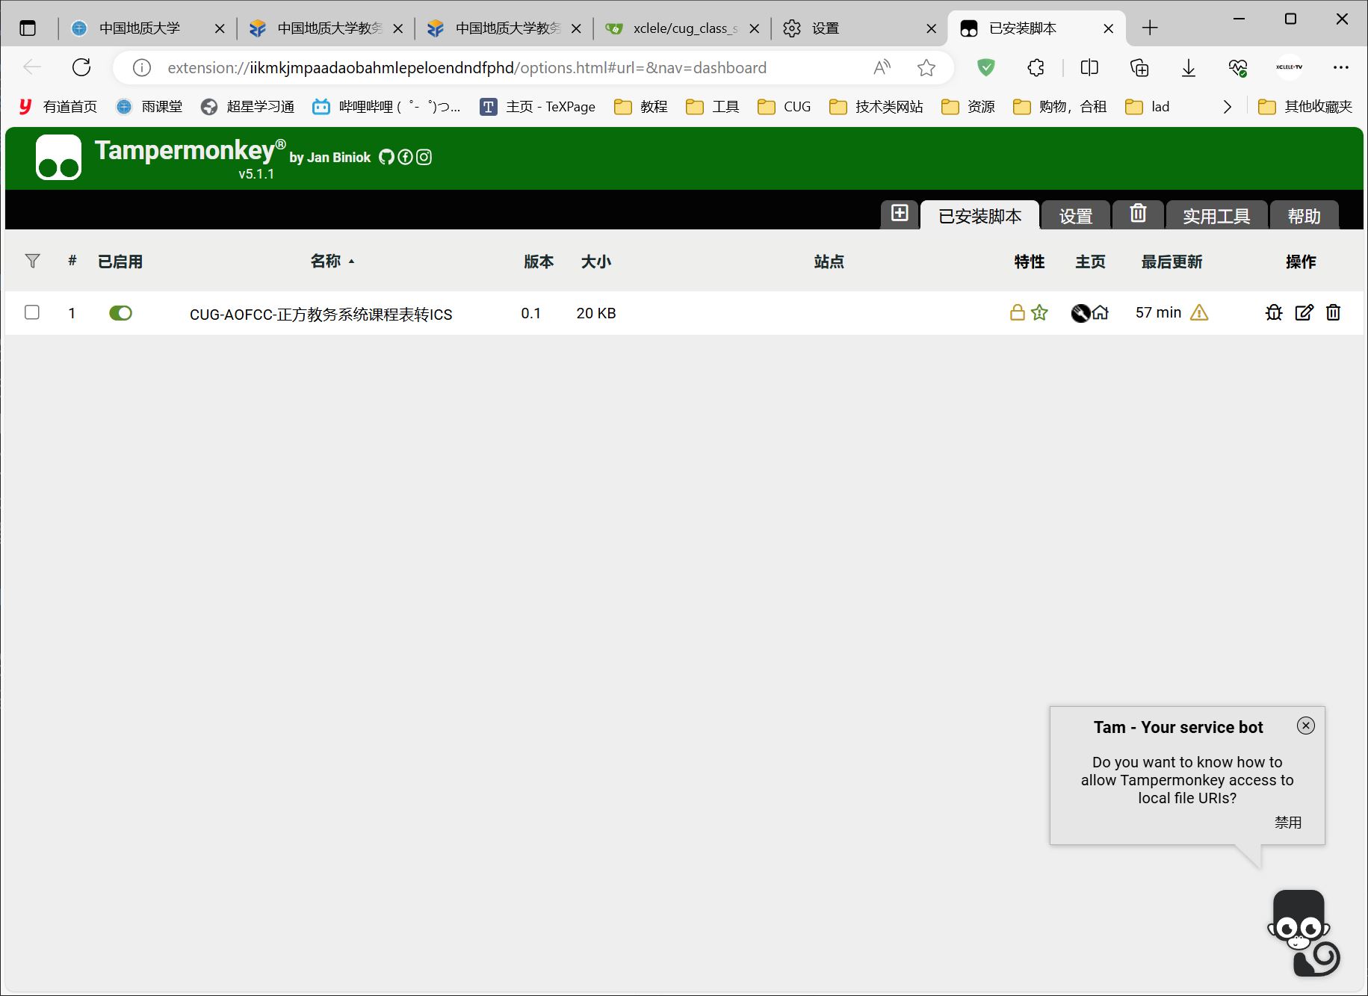This screenshot has width=1368, height=996.
Task: Select the checkbox for script row 1
Action: (x=32, y=312)
